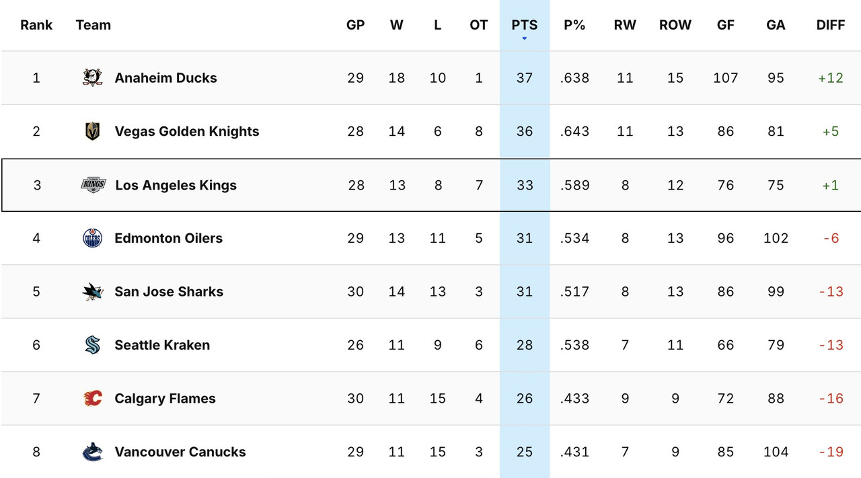Sort the standings by GP column

click(x=355, y=25)
